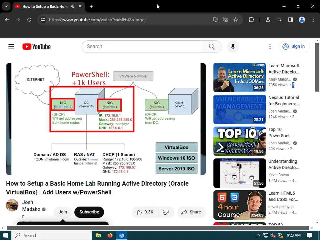Viewport: 320px width, 240px height.
Task: Click the magnifier search button
Action: (x=212, y=47)
